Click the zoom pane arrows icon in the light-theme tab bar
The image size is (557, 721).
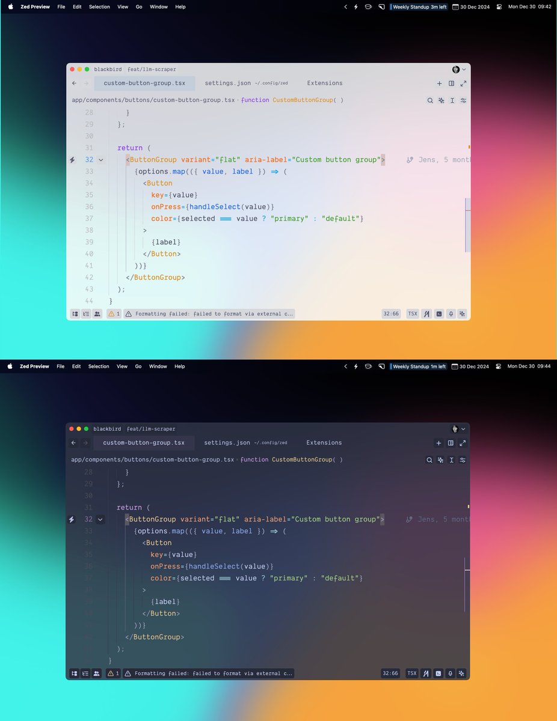[x=463, y=84]
